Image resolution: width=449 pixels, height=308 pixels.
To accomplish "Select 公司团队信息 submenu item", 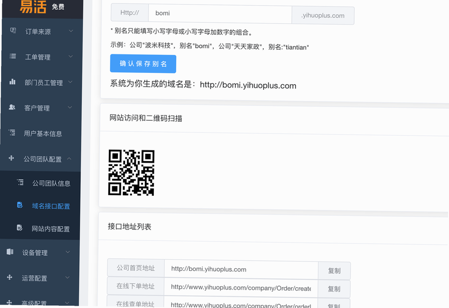I will pyautogui.click(x=40, y=183).
